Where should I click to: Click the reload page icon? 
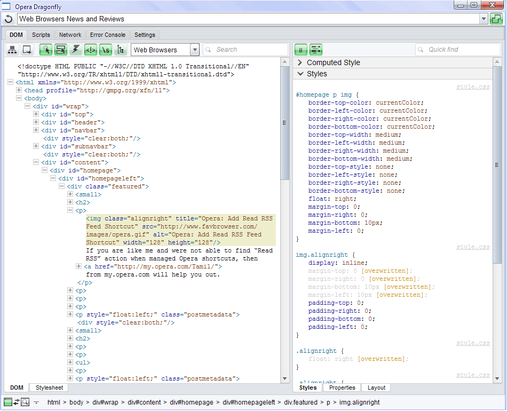pyautogui.click(x=9, y=19)
